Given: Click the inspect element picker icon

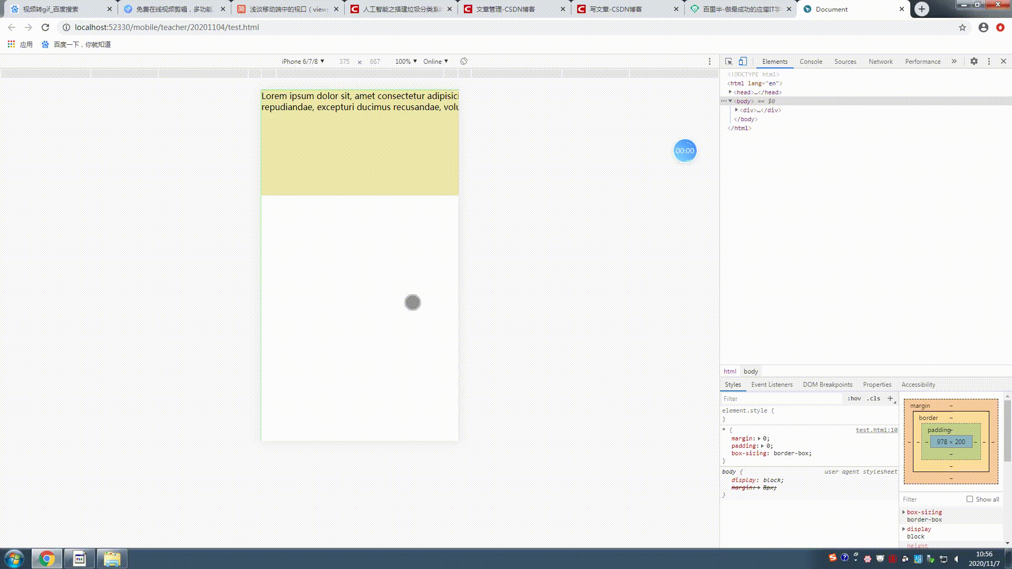Looking at the screenshot, I should coord(728,62).
